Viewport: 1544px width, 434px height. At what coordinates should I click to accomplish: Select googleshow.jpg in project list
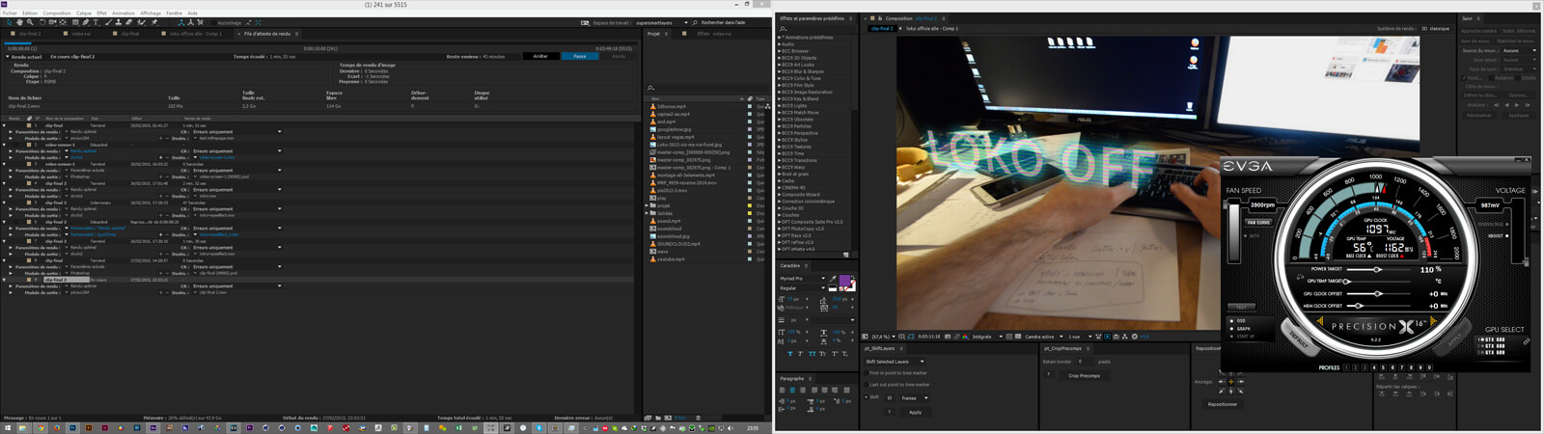[674, 129]
